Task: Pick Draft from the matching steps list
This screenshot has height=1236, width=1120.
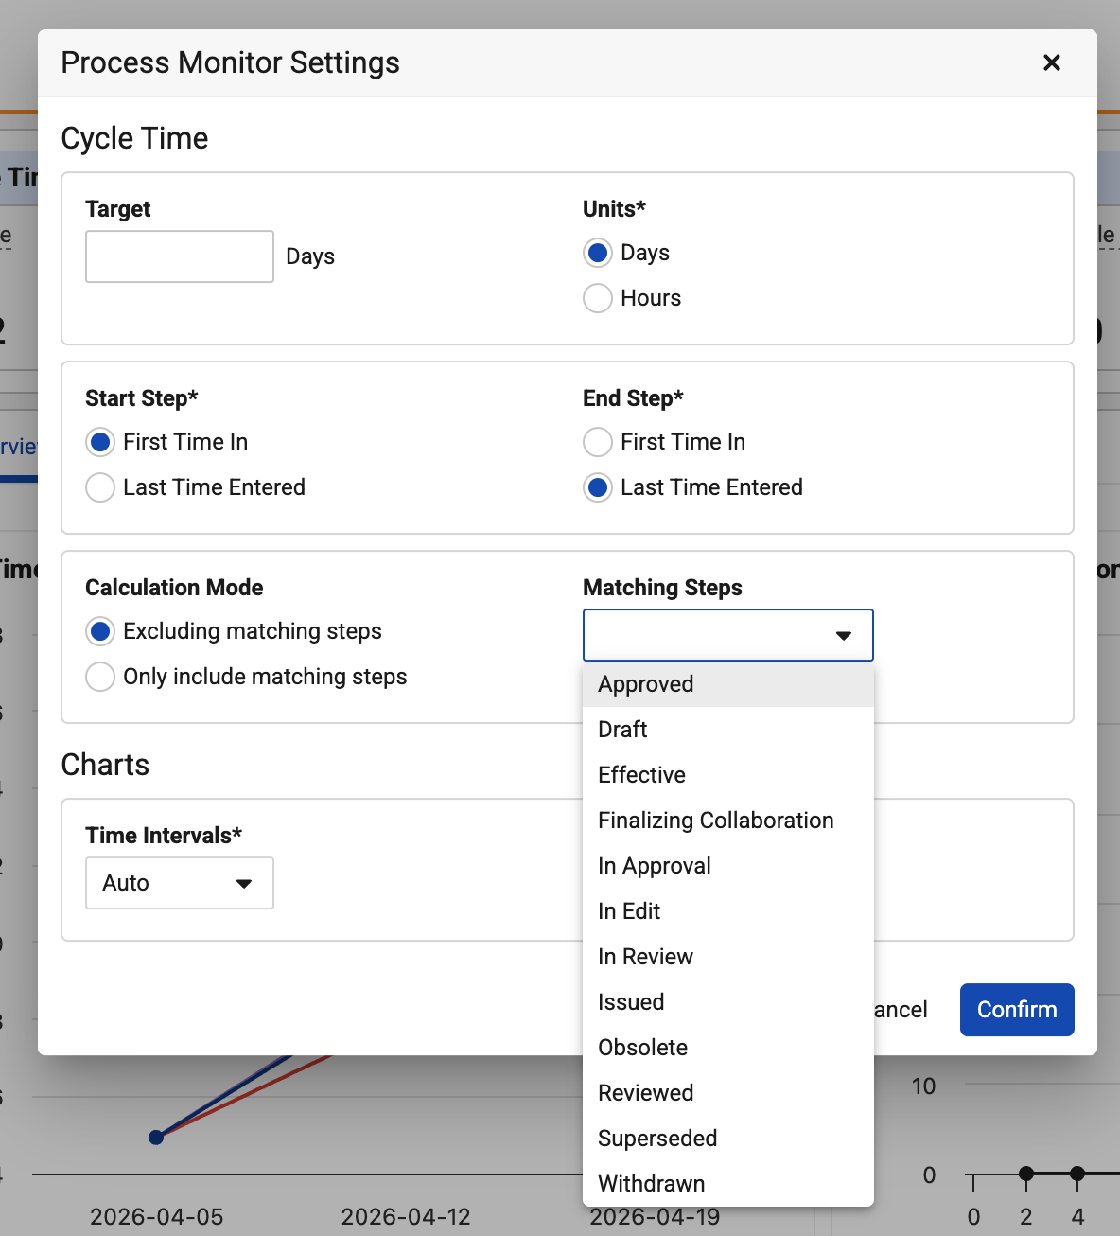Action: pyautogui.click(x=728, y=730)
